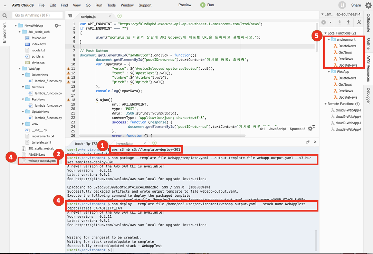This screenshot has height=254, width=373.
Task: Open the gear options in the NewsWebApp file tree header
Action: tap(57, 26)
